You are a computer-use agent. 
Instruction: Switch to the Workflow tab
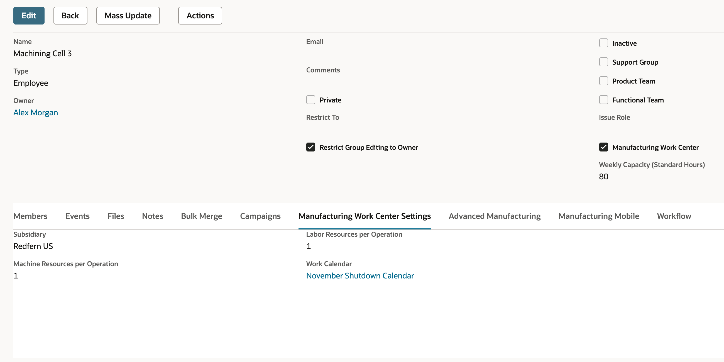[674, 216]
